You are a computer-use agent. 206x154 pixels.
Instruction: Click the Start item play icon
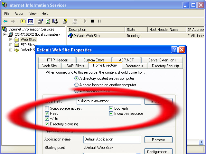[x=85, y=21]
